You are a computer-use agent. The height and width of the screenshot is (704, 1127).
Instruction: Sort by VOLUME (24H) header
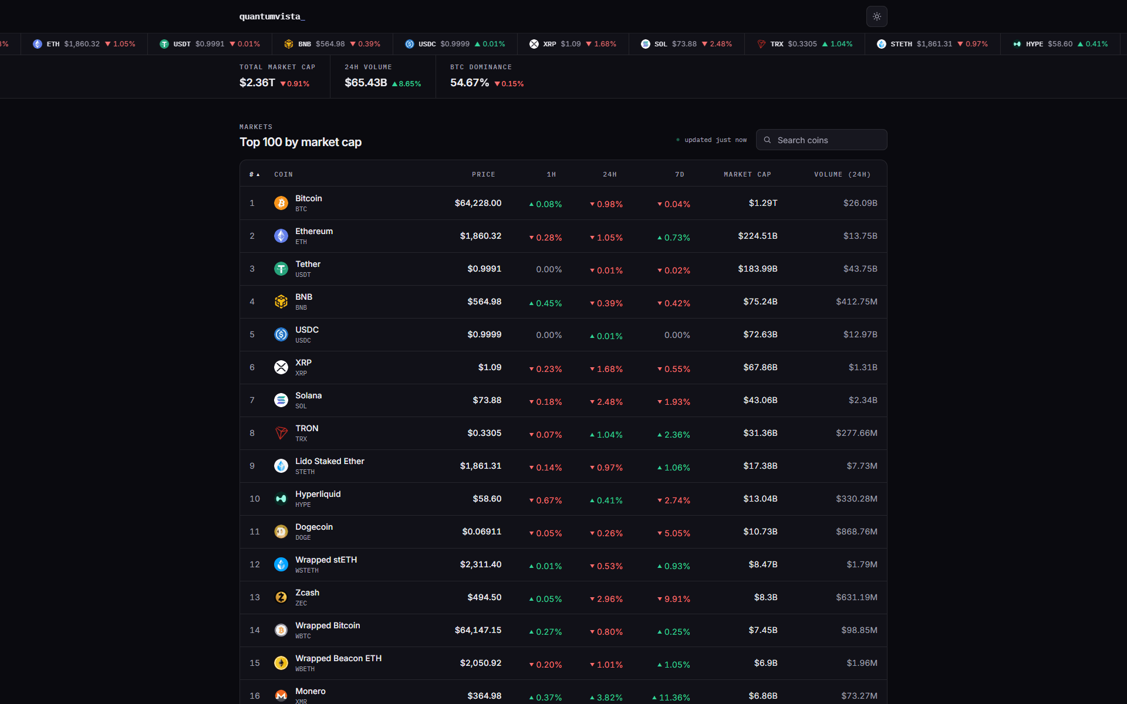(842, 175)
